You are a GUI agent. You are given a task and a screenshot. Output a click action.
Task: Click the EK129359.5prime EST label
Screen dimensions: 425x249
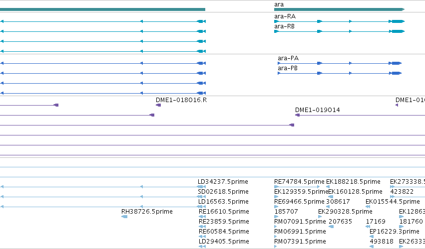pos(301,192)
